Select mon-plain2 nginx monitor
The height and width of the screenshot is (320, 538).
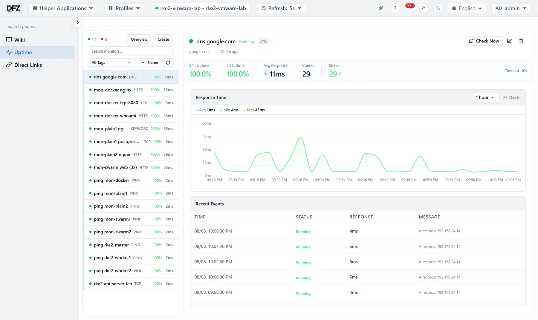tap(131, 154)
